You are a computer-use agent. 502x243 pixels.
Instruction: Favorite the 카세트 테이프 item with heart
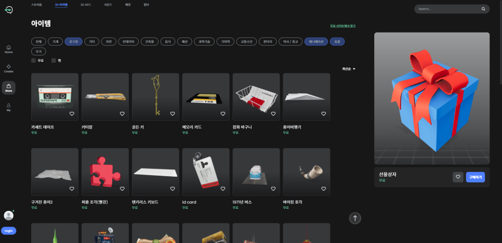(72, 113)
